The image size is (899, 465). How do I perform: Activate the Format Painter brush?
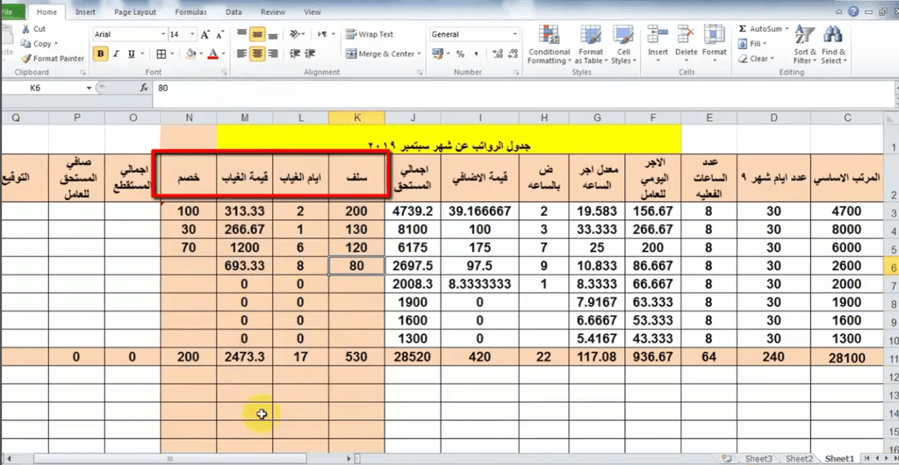52,59
